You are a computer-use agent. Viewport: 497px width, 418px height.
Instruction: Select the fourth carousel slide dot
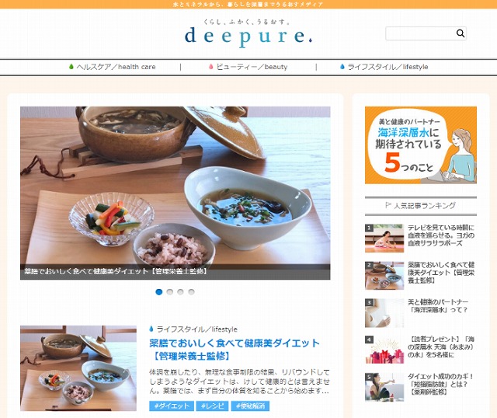(x=191, y=292)
